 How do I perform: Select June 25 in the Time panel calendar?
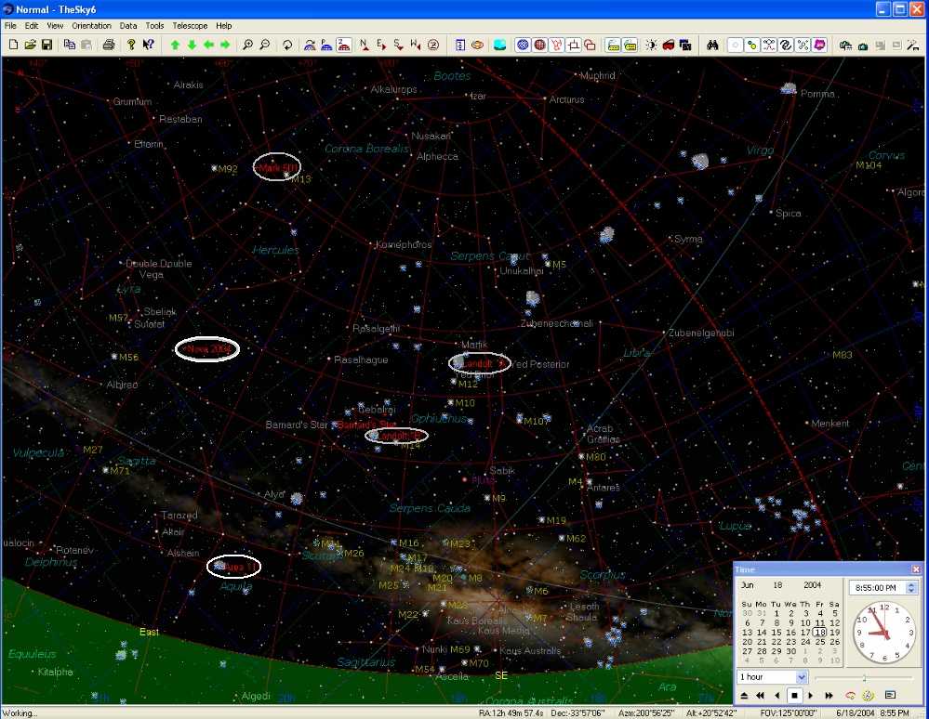click(x=820, y=642)
